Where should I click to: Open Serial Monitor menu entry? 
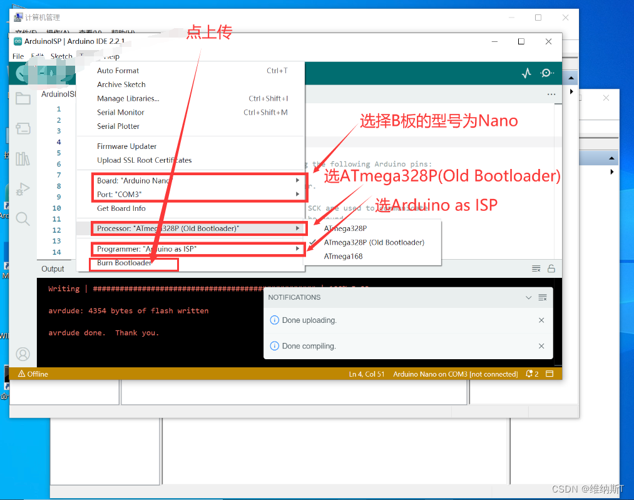[x=191, y=113]
